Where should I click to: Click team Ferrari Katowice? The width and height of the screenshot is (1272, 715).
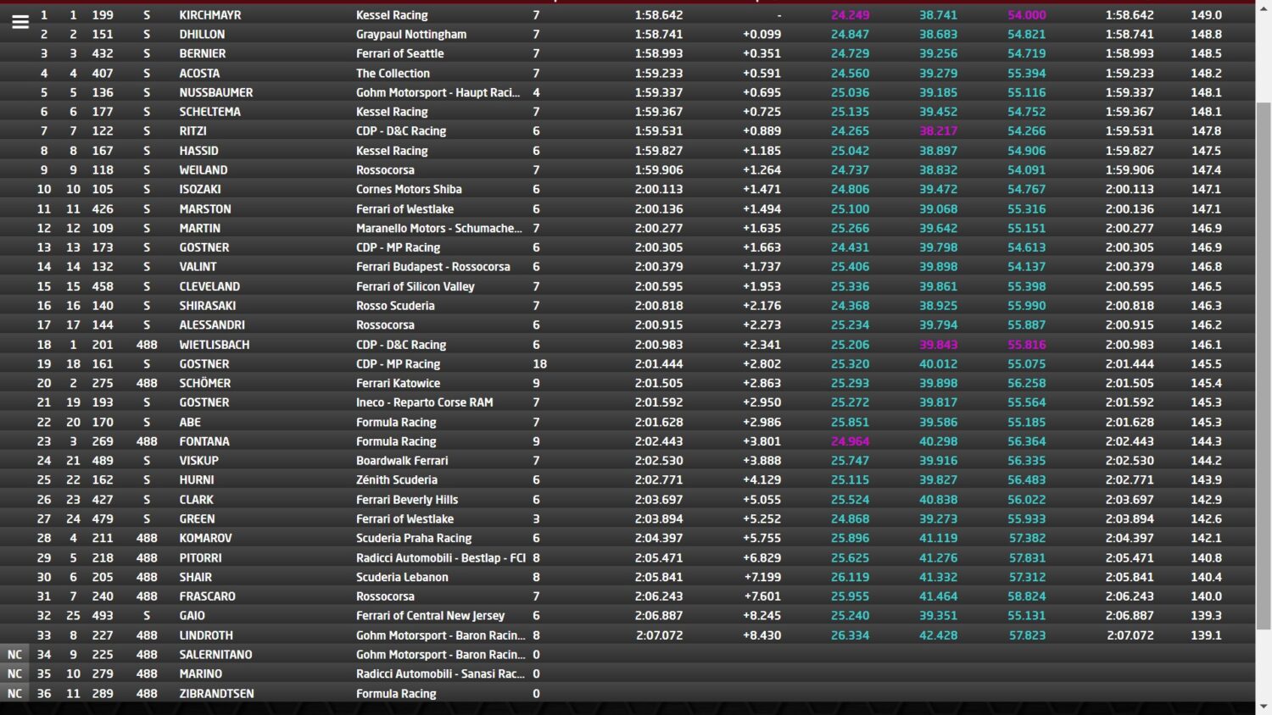(399, 383)
